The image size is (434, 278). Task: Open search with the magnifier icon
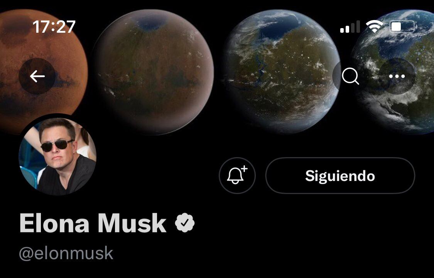tap(350, 76)
